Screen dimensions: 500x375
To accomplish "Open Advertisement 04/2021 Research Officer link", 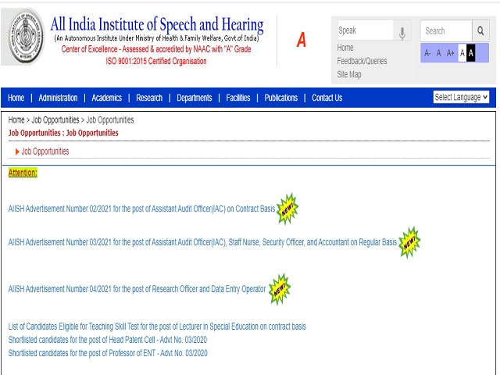I will [137, 289].
